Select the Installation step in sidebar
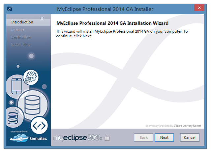The height and width of the screenshot is (153, 211). pyautogui.click(x=20, y=45)
